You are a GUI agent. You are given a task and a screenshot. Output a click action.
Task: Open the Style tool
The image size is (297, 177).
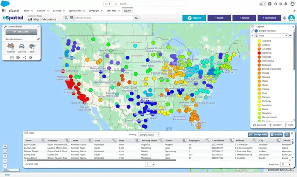tap(32, 46)
